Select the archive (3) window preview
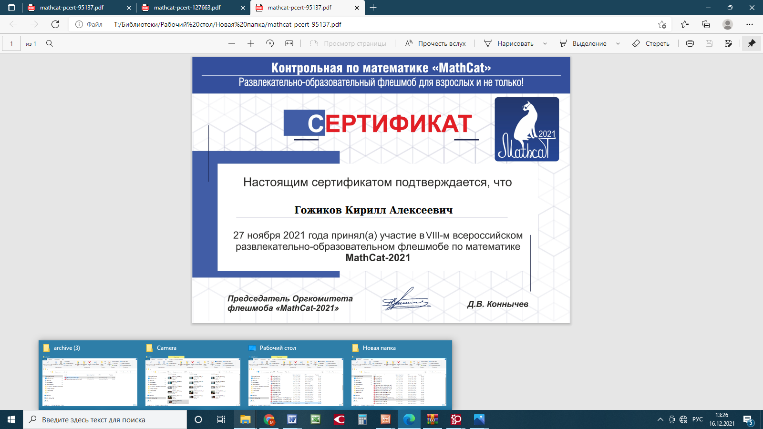This screenshot has height=429, width=763. point(90,376)
